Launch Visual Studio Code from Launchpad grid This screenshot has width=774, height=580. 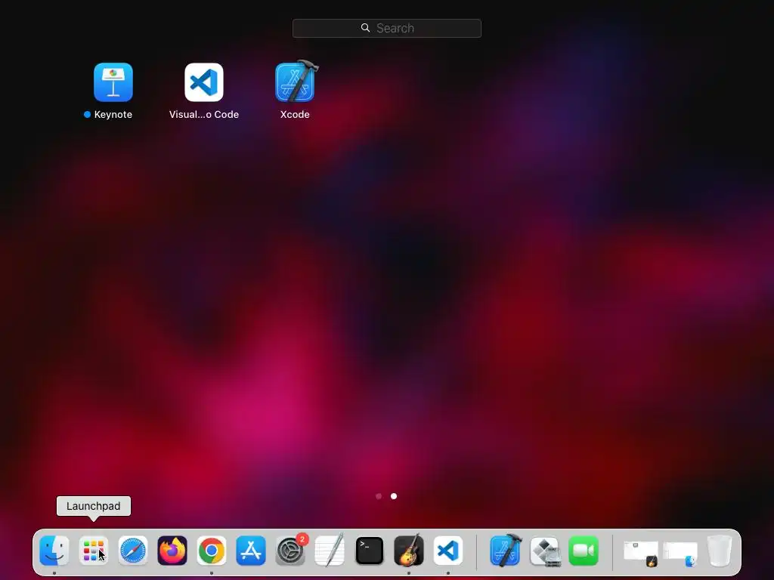pos(204,82)
